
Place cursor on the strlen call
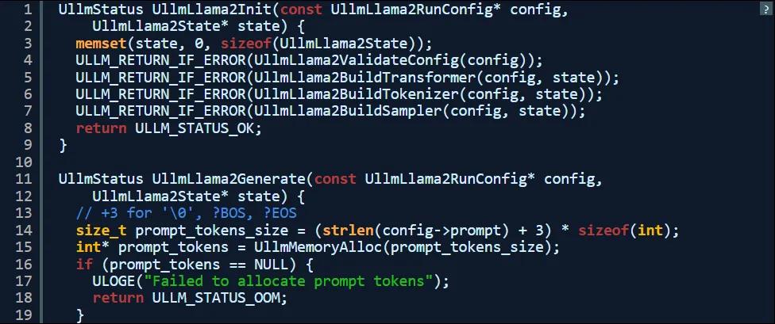[x=349, y=230]
